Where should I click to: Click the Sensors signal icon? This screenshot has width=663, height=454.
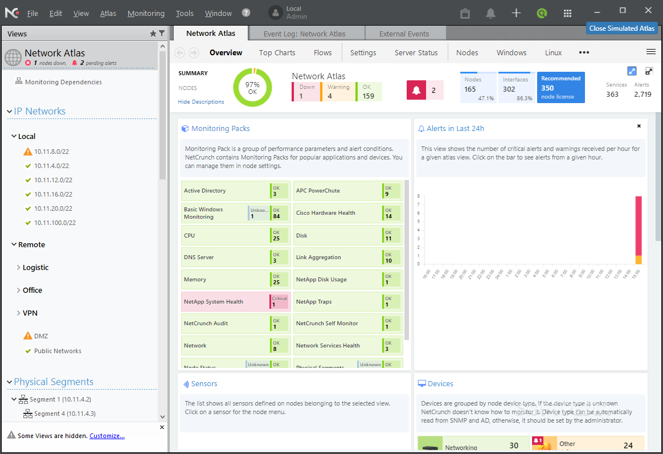(x=186, y=384)
